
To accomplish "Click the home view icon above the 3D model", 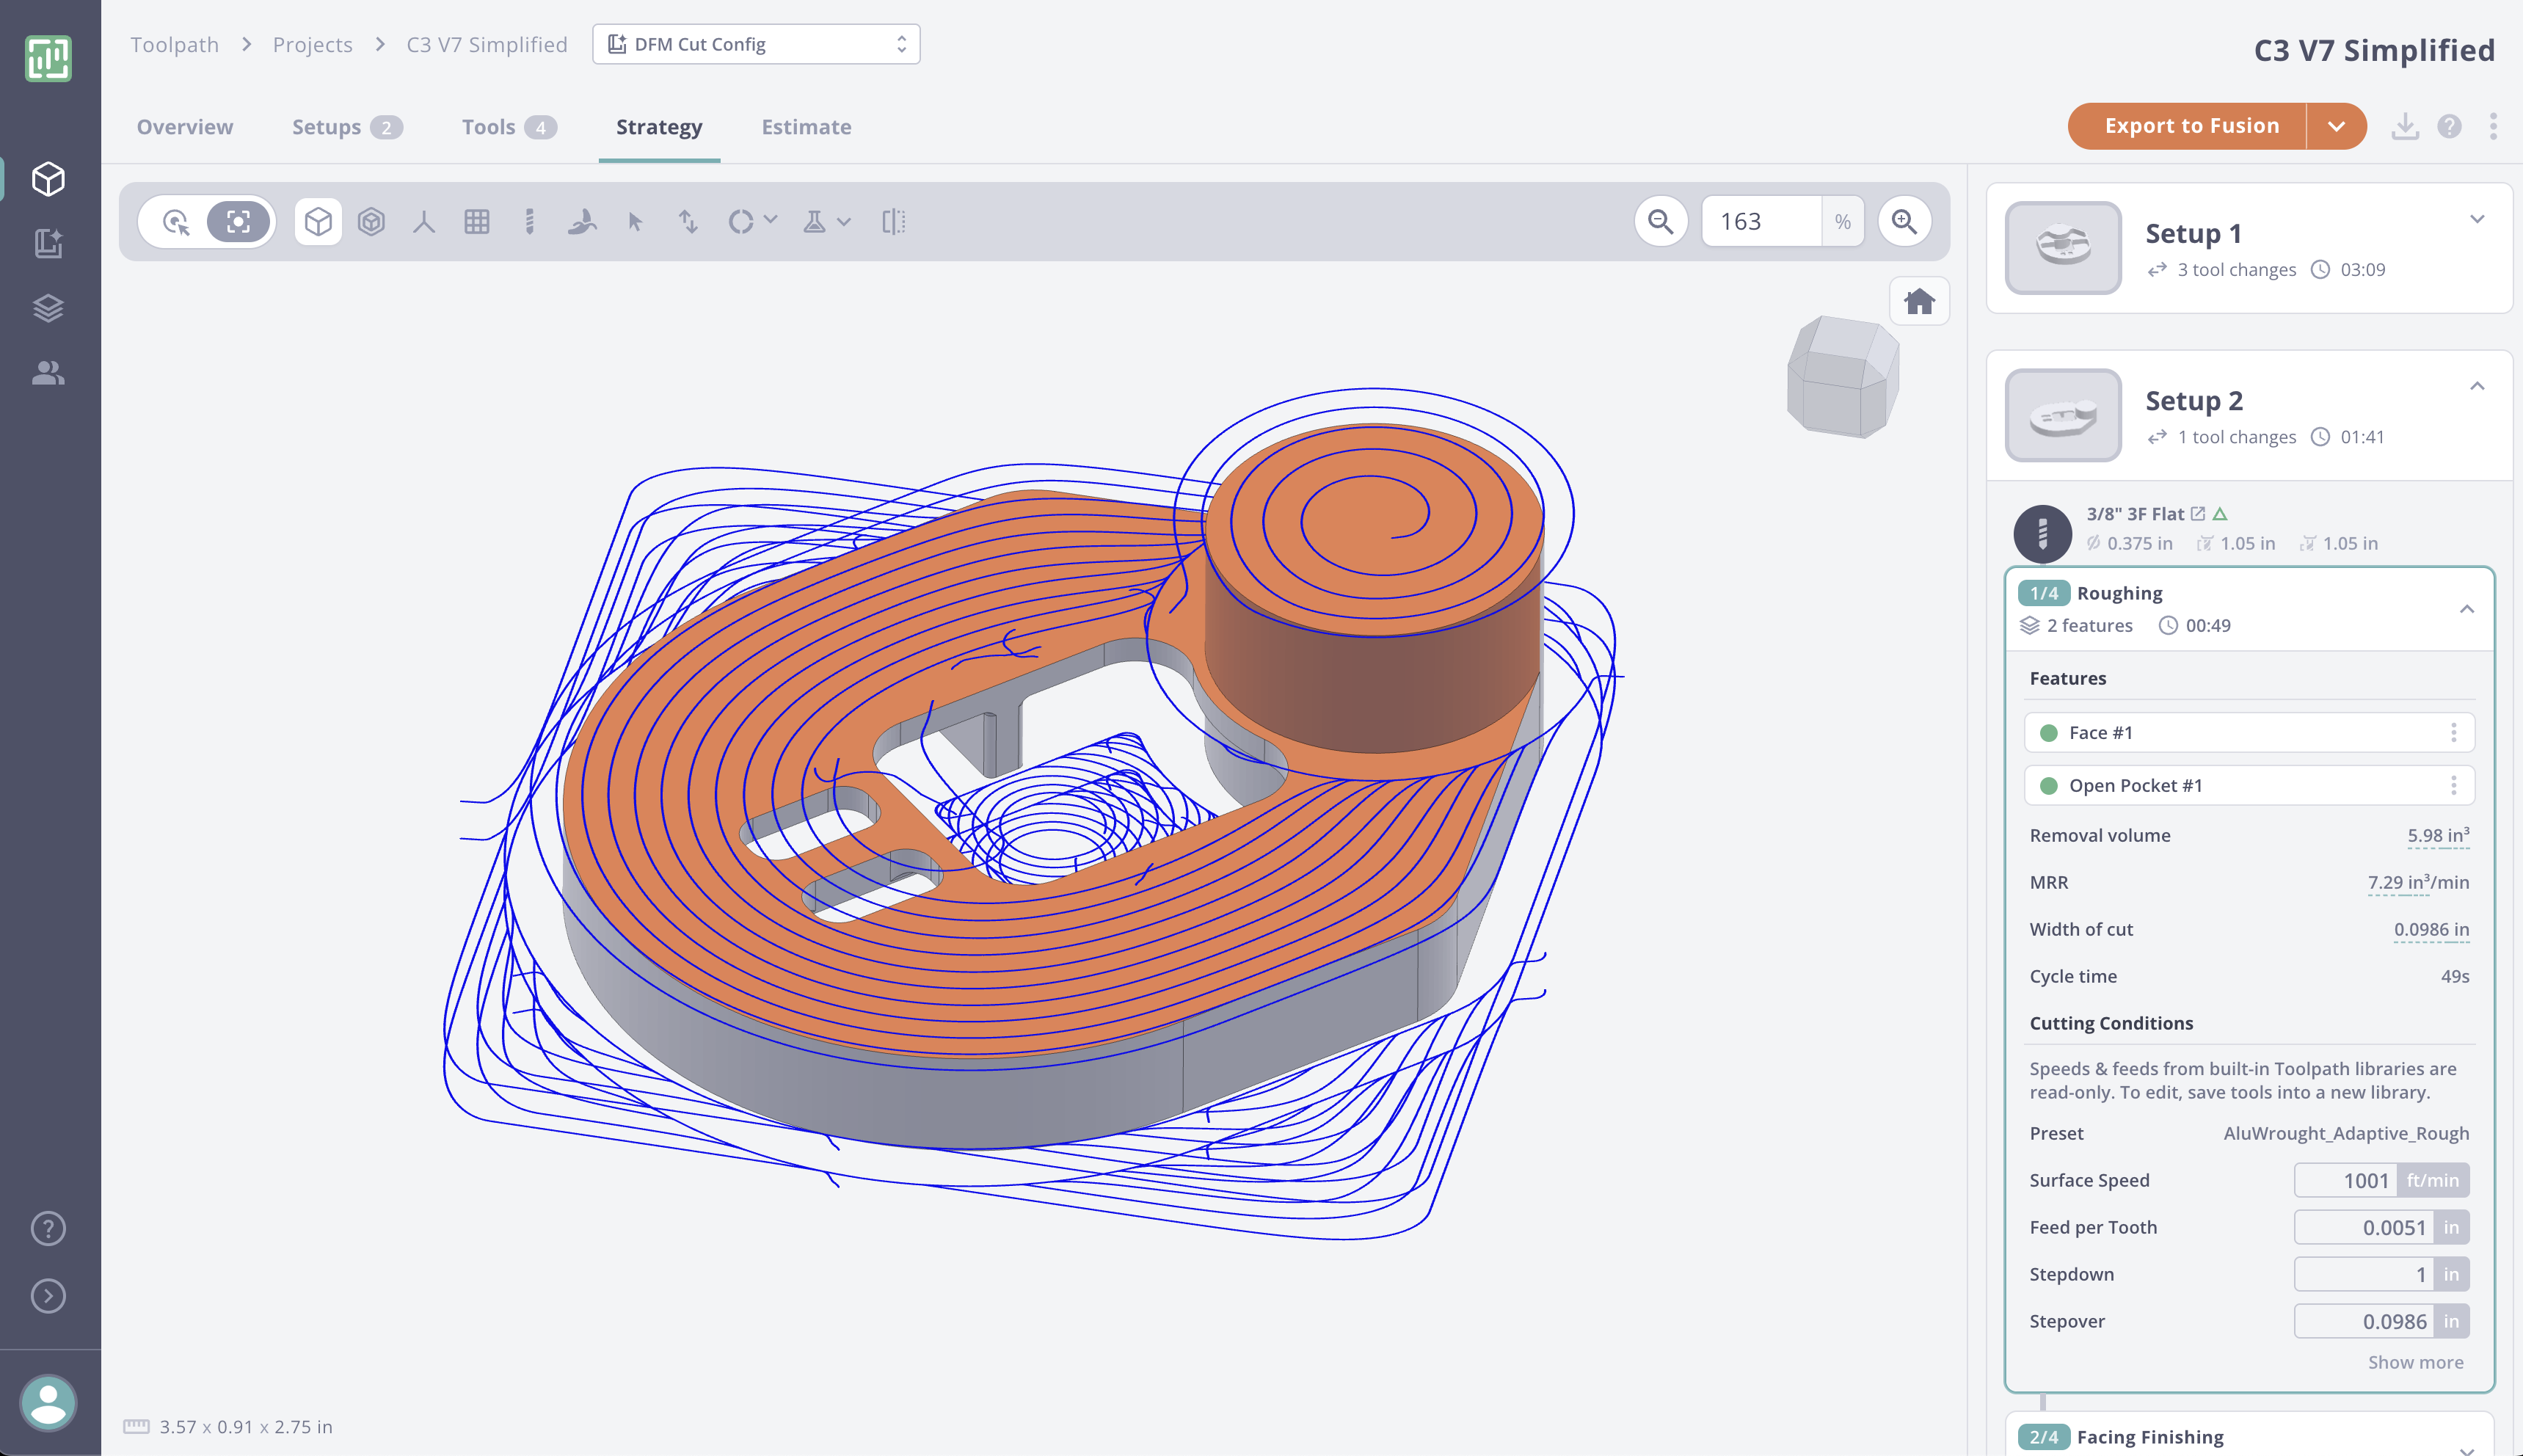I will (1918, 301).
